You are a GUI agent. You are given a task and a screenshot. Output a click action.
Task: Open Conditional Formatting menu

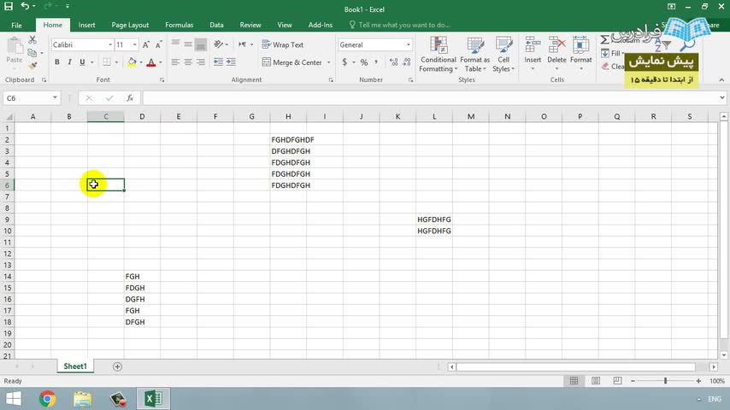click(x=439, y=55)
